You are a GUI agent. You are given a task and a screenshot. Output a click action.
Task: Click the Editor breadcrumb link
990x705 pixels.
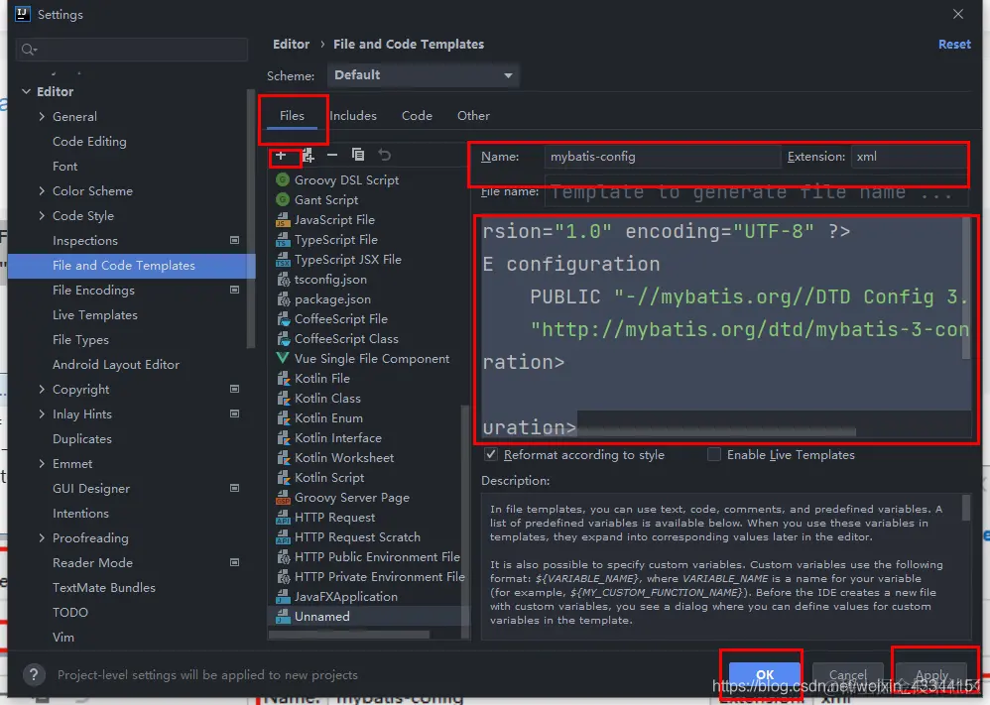coord(291,45)
